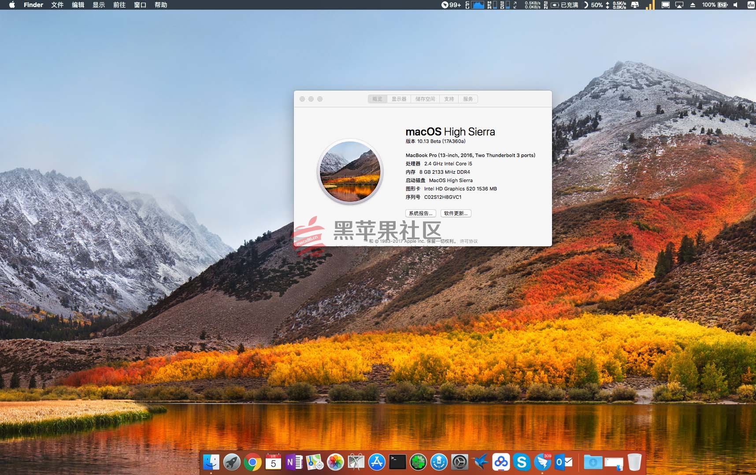Click the SSD disk indicator in menu bar
Viewport: 756px width, 475px height.
point(505,5)
